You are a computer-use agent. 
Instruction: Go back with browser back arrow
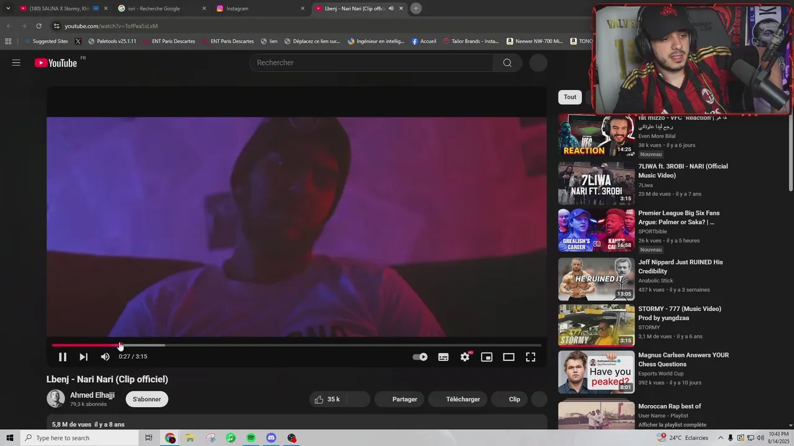[x=9, y=26]
